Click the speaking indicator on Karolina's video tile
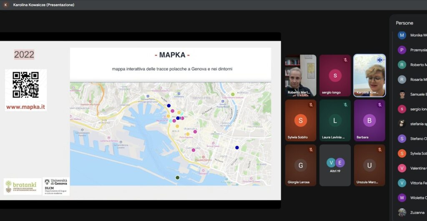The image size is (427, 221). pyautogui.click(x=379, y=60)
